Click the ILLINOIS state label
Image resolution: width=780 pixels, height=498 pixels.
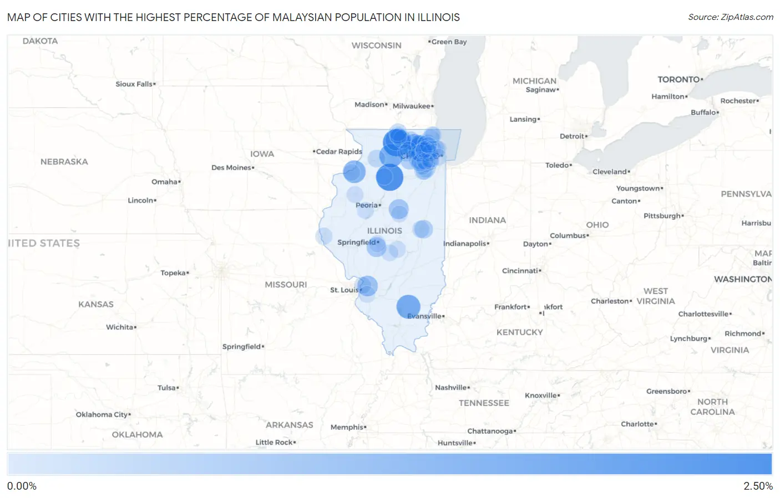(x=384, y=230)
